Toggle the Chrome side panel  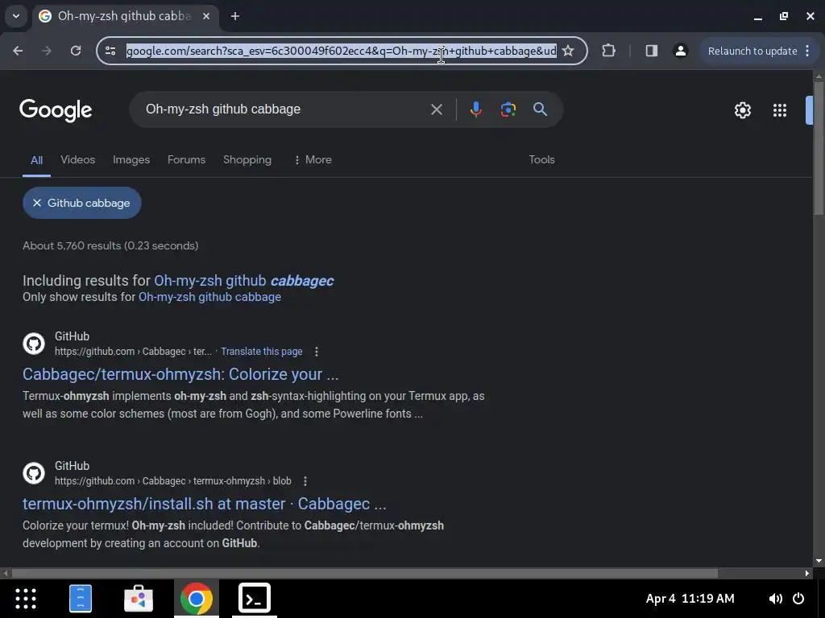click(651, 51)
